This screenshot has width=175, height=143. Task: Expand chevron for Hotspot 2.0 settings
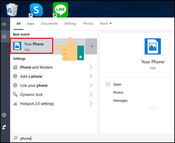pyautogui.click(x=91, y=104)
